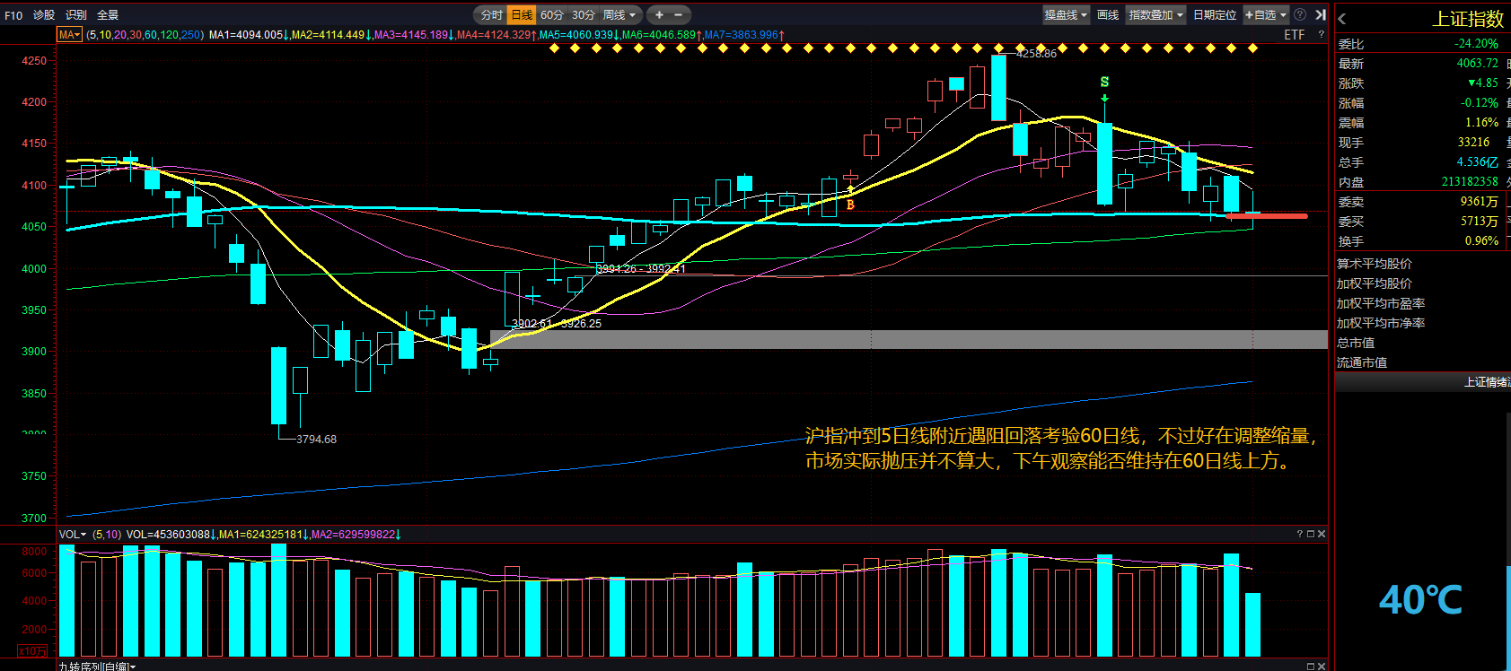Open help question mark next to ETF
The width and height of the screenshot is (1511, 671).
[1321, 35]
